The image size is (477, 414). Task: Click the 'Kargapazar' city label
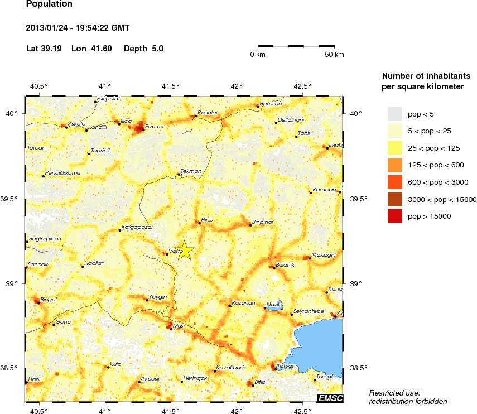point(137,227)
